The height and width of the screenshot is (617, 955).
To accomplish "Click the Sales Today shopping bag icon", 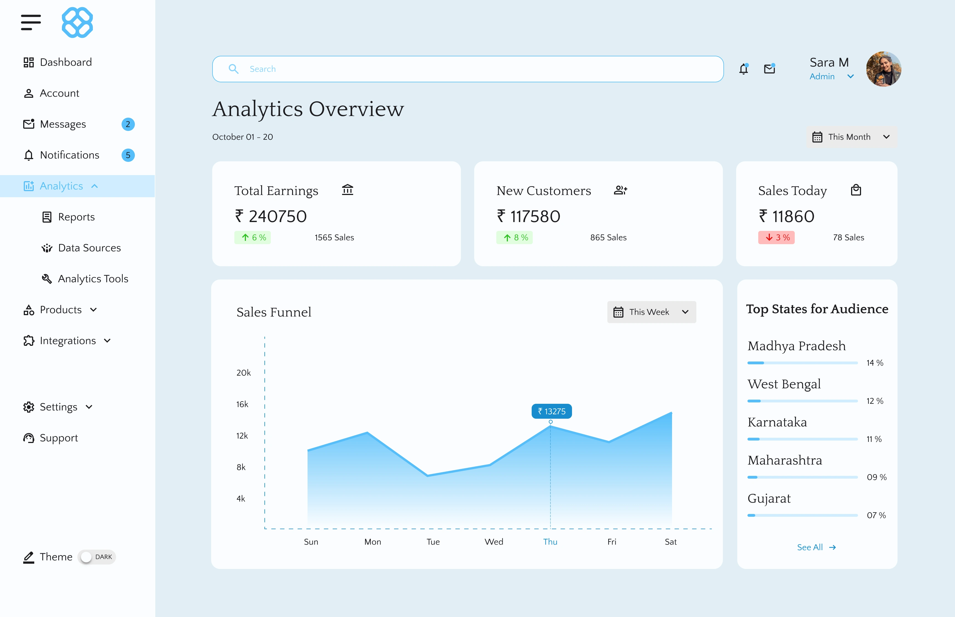I will pos(856,190).
